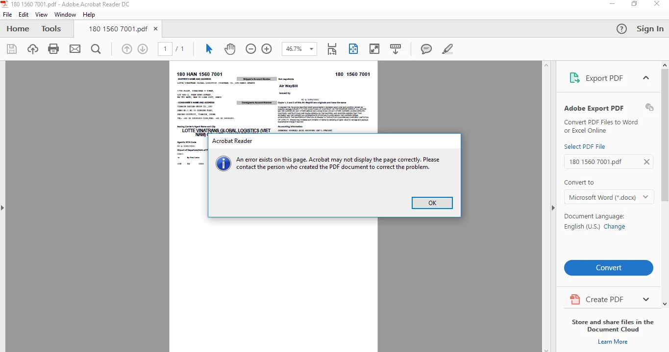
Task: Click the Fit one full page icon
Action: point(353,49)
